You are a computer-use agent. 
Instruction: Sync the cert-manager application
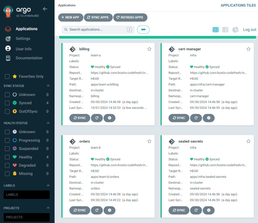pyautogui.click(x=179, y=118)
